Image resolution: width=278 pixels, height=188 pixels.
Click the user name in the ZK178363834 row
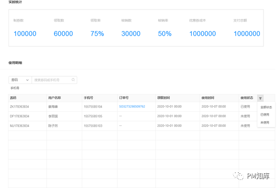point(53,107)
